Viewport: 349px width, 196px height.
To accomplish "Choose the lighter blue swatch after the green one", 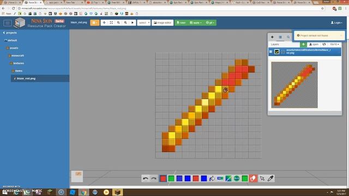I will 179,179.
